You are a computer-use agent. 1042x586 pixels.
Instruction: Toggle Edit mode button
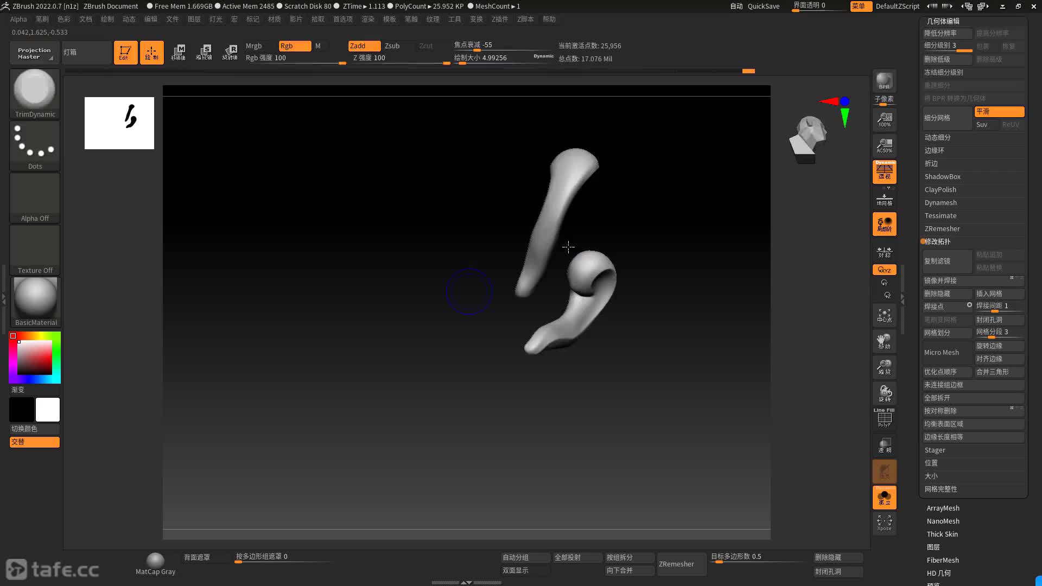(125, 53)
